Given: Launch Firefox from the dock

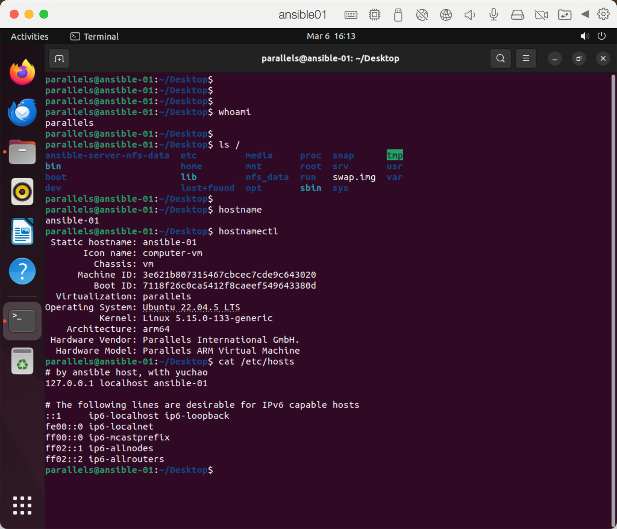Looking at the screenshot, I should (x=22, y=72).
